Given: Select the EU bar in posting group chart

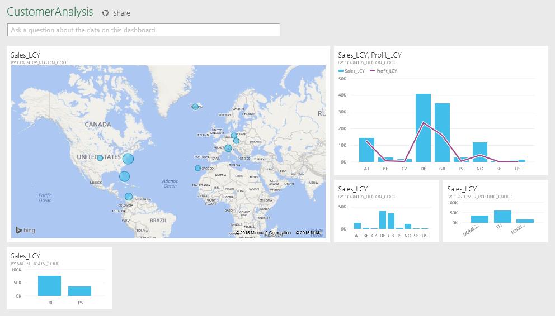Looking at the screenshot, I should pos(502,217).
